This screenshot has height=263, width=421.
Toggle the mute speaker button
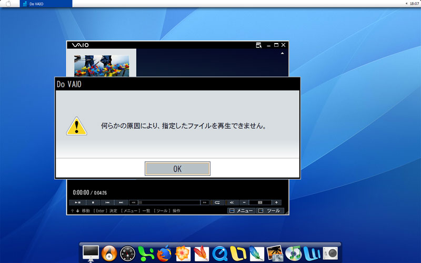coord(232,203)
